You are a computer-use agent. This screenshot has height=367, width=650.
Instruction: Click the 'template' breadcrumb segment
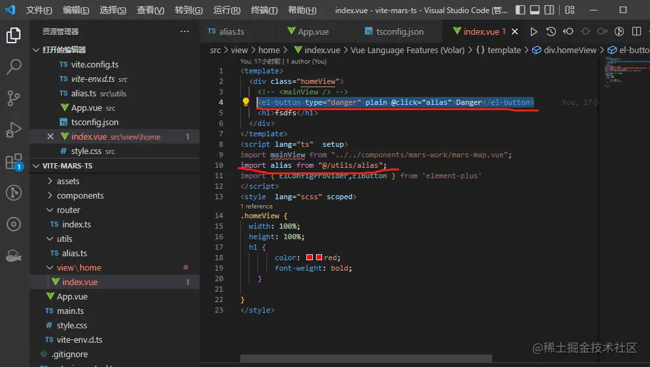503,50
